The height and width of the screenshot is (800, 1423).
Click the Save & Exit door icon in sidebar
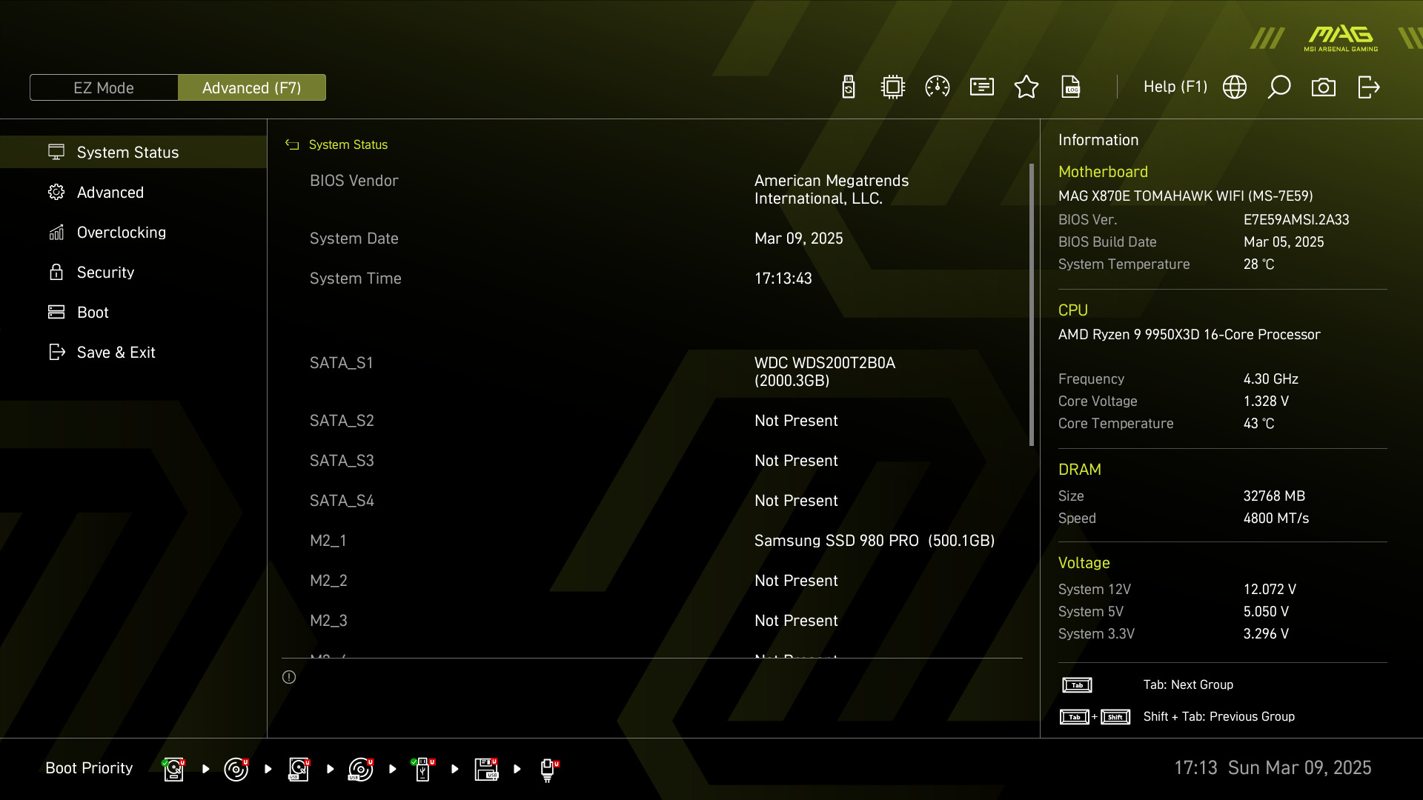pyautogui.click(x=56, y=352)
